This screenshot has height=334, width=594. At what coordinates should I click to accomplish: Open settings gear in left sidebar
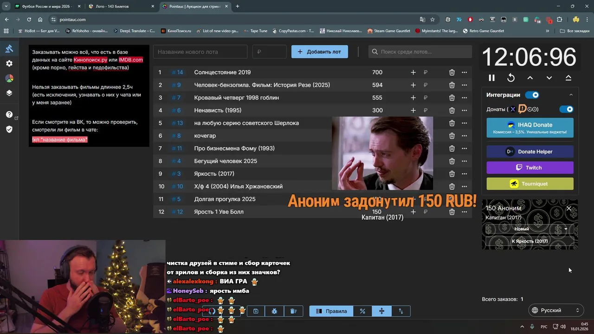pos(9,64)
